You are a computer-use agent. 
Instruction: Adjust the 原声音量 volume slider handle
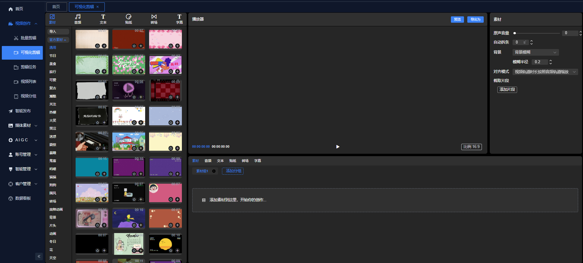tap(515, 33)
